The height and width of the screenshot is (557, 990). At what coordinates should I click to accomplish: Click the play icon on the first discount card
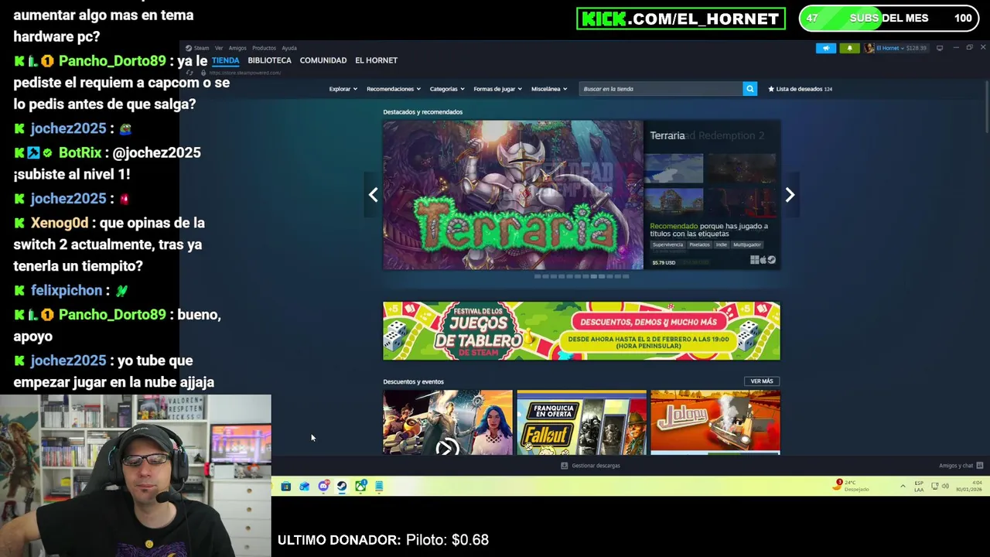click(x=447, y=447)
